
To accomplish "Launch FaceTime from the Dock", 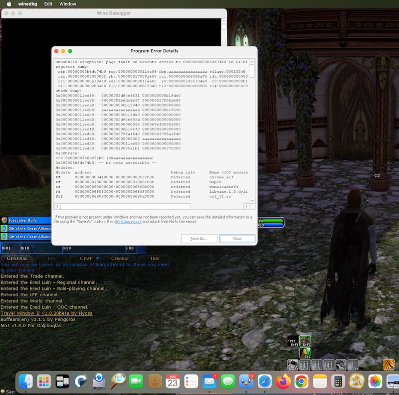I will tap(136, 381).
